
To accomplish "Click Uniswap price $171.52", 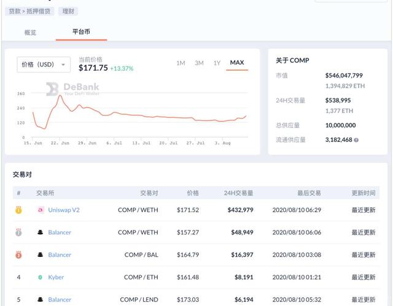I will pyautogui.click(x=188, y=210).
